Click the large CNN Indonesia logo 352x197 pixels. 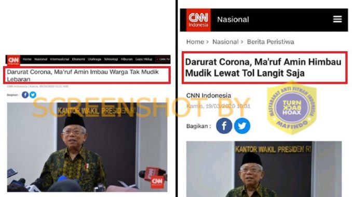198,20
